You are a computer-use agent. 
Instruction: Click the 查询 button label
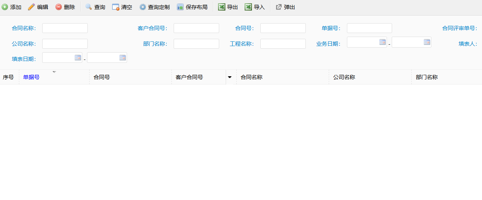pyautogui.click(x=100, y=7)
